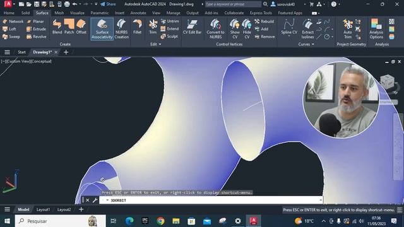Switch to the Layout1 tab
404x227 pixels.
tap(43, 209)
